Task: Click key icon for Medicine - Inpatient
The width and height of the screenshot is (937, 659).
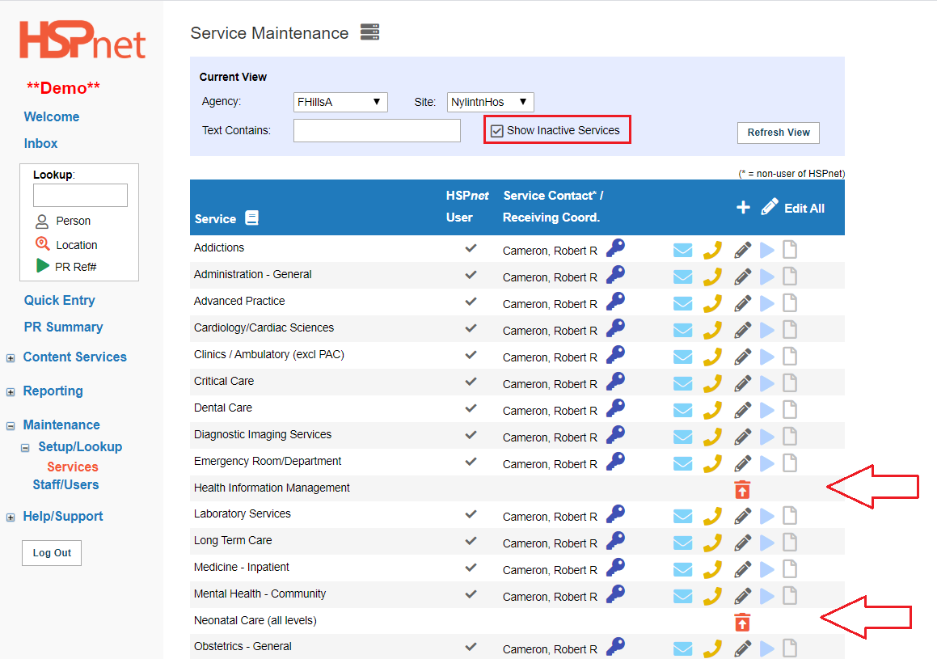Action: point(615,567)
